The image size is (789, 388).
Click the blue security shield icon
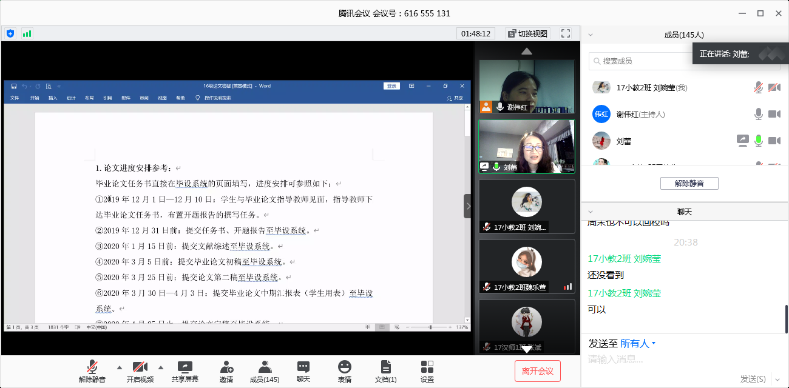click(x=10, y=33)
